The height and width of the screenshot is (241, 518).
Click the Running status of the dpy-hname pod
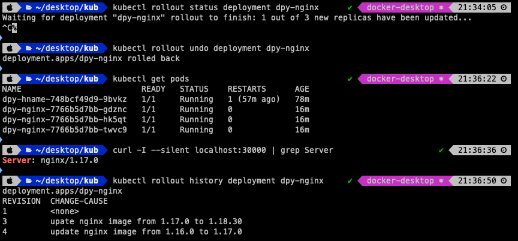196,99
